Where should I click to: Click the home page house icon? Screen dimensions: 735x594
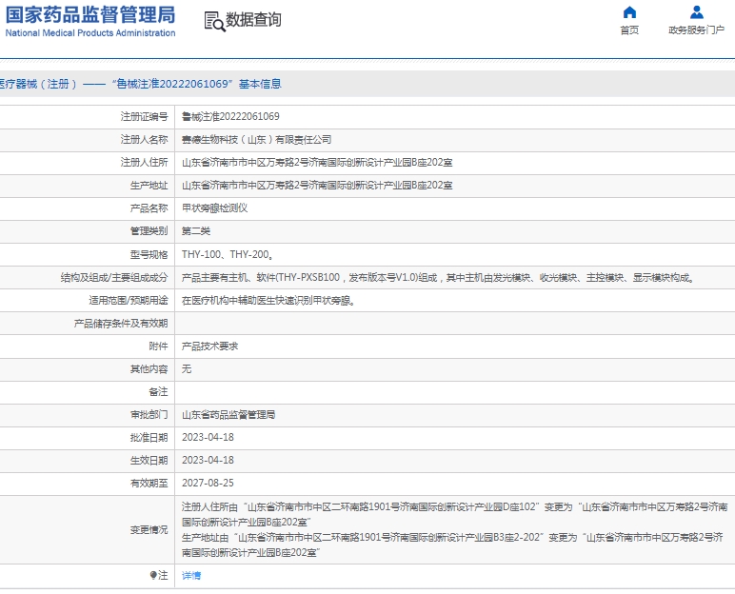click(x=629, y=12)
